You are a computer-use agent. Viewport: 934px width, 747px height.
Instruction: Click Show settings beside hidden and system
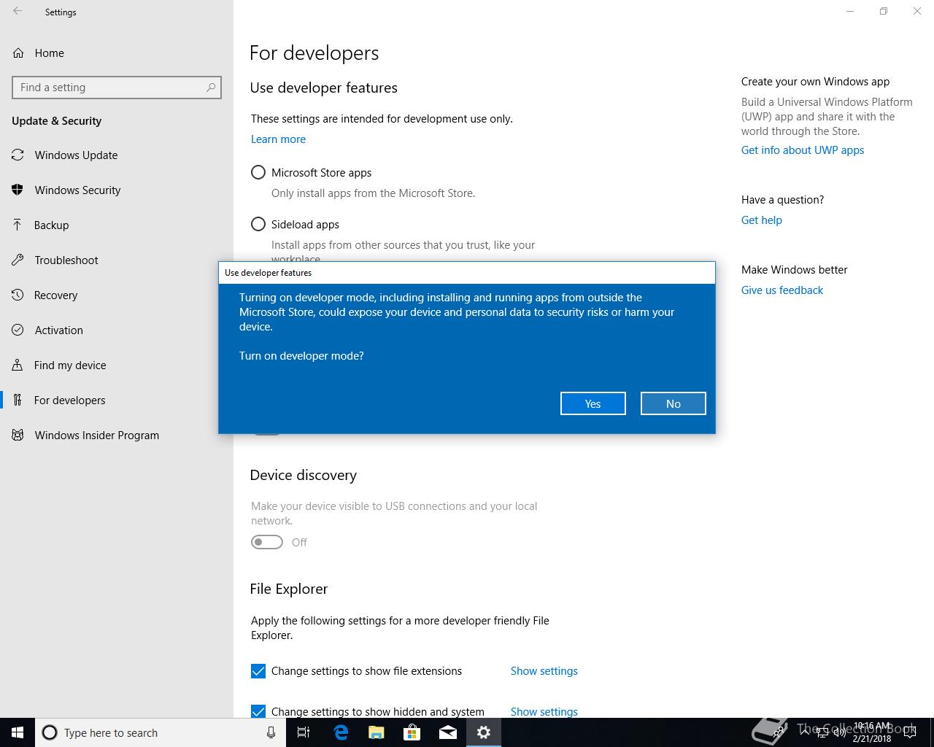pyautogui.click(x=544, y=711)
